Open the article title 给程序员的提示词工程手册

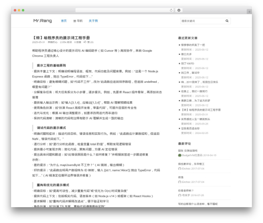[61, 38]
